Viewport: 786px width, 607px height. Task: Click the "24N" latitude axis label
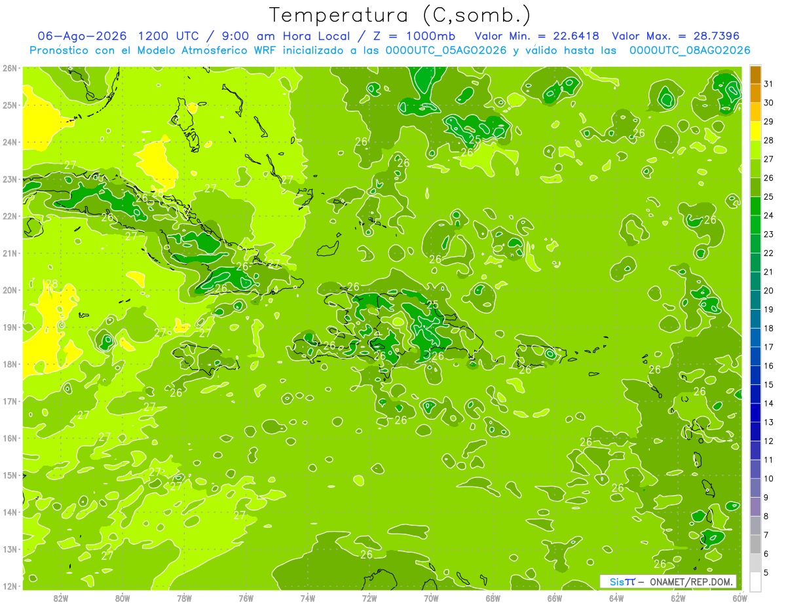(x=10, y=142)
